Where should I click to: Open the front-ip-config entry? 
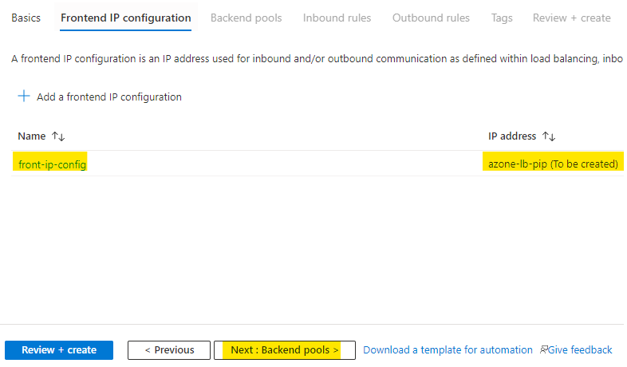click(x=52, y=164)
